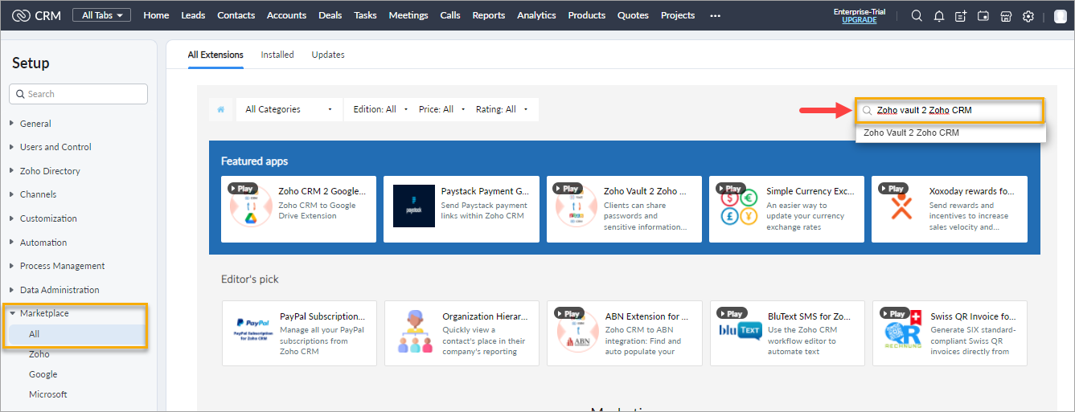Click the Zoho CRM 2 Google Drive thumbnail
1075x412 pixels.
[250, 206]
